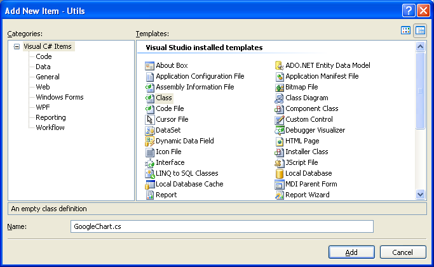Select the "Icon File" template label
This screenshot has height=267, width=434.
tap(168, 152)
